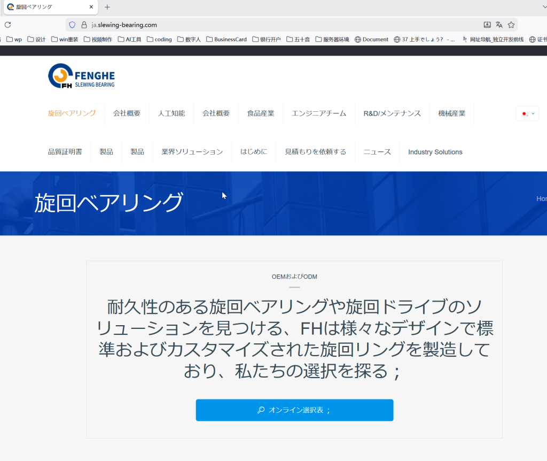Open the 見積もりを依頼する link
This screenshot has width=547, height=461.
point(315,152)
